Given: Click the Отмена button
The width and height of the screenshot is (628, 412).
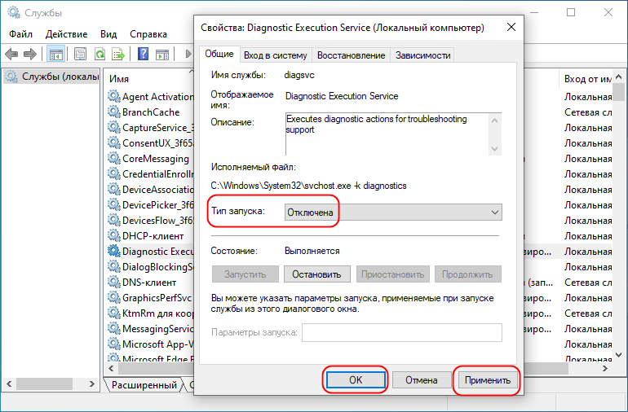Looking at the screenshot, I should click(422, 380).
